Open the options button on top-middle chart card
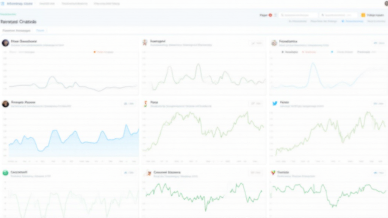This screenshot has width=388, height=218. click(x=256, y=43)
